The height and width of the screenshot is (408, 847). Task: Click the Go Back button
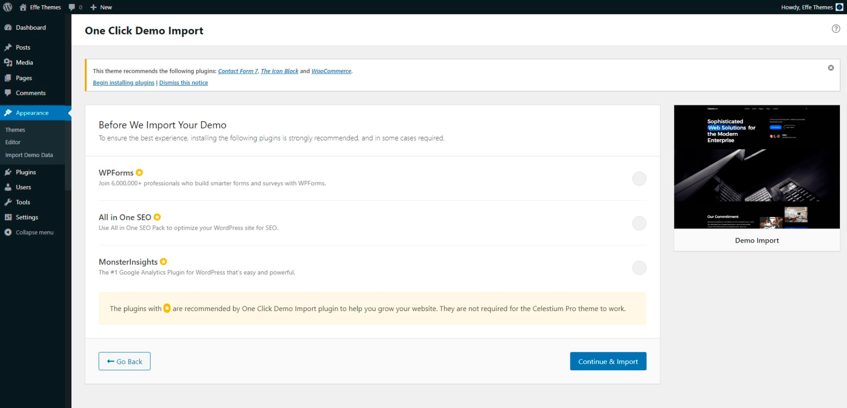click(x=125, y=361)
